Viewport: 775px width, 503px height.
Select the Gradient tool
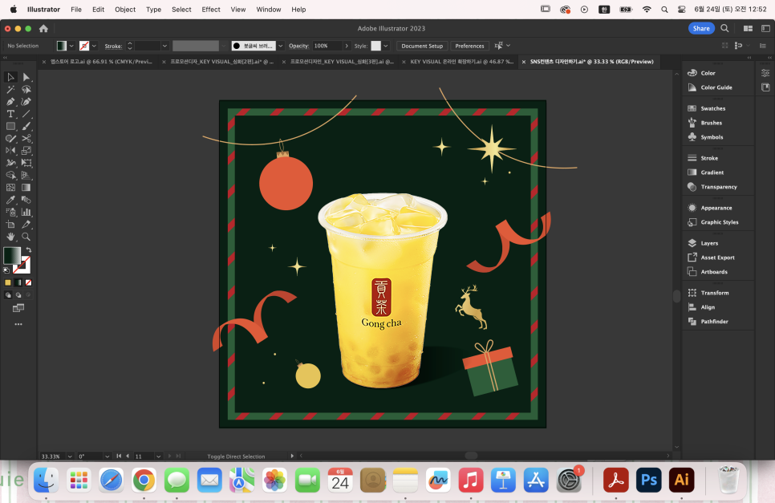tap(26, 188)
